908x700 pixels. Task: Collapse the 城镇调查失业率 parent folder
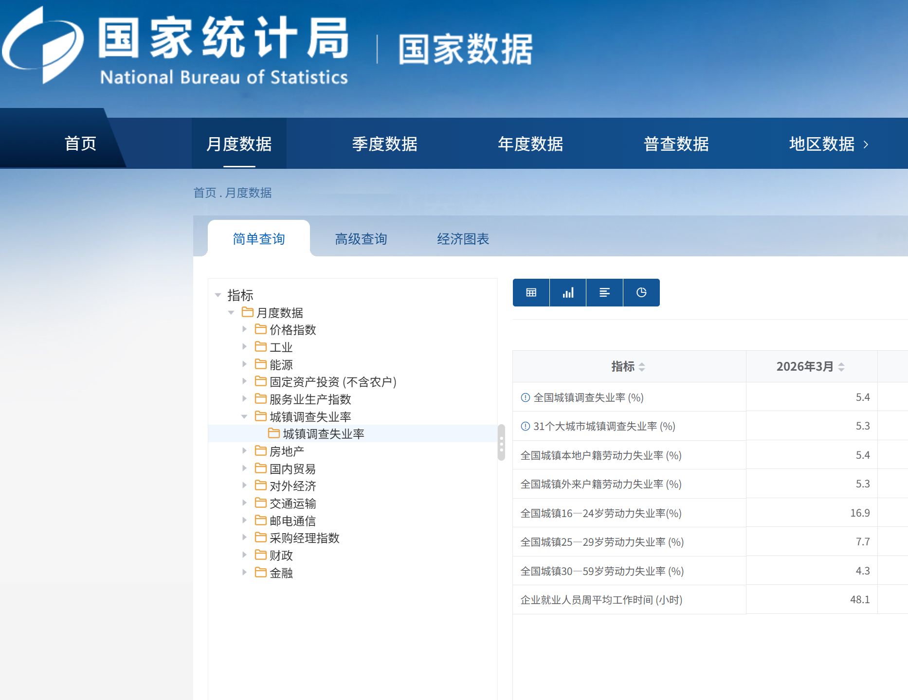[x=244, y=416]
